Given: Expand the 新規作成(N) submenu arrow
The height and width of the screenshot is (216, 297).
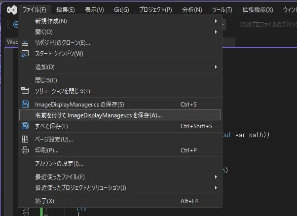Looking at the screenshot, I should (216, 21).
